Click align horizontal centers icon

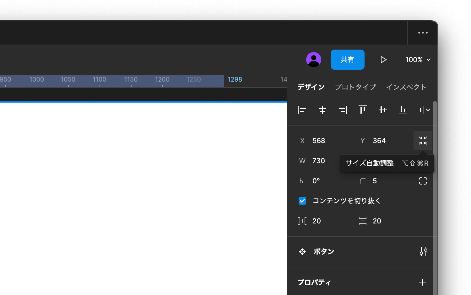click(x=322, y=110)
